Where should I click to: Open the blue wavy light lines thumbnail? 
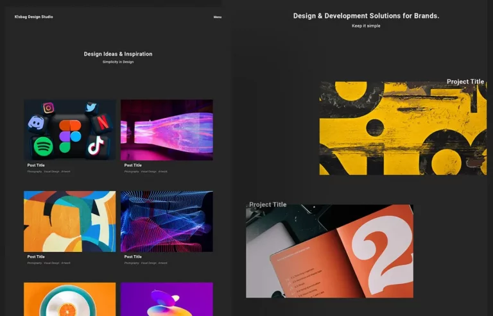(167, 221)
